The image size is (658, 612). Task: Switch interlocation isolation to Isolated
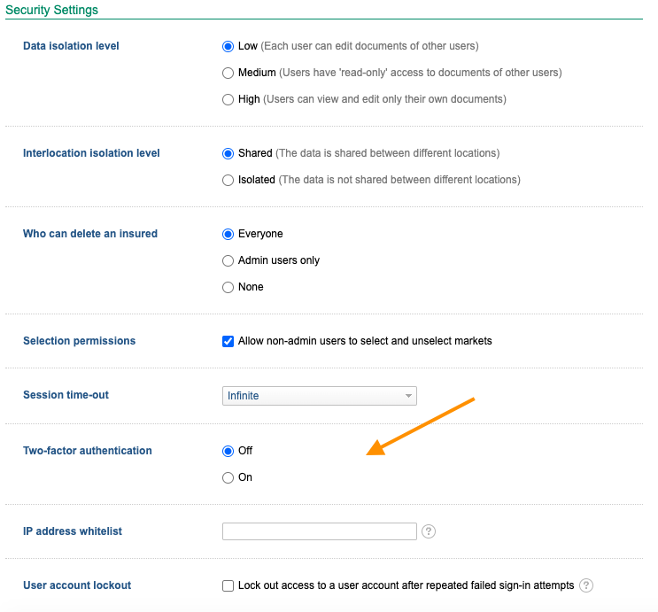228,180
